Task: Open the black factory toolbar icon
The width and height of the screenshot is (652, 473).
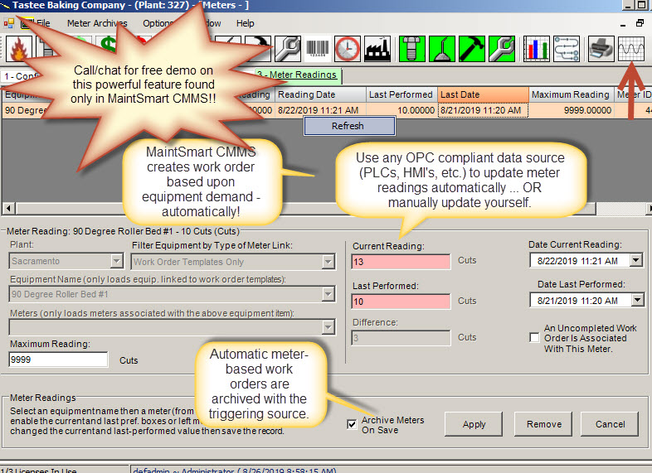Action: [x=377, y=49]
